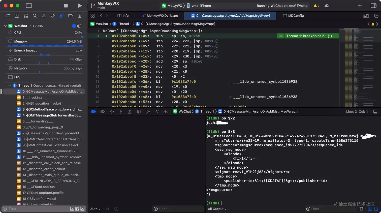Open the Issue navigator warning icon
This screenshot has width=381, height=213.
[x=44, y=16]
